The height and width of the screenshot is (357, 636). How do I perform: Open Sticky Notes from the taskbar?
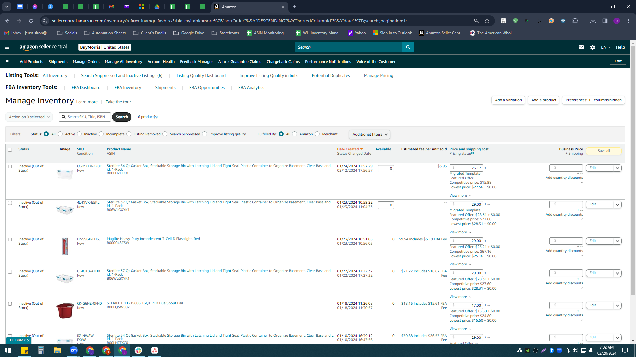25,350
